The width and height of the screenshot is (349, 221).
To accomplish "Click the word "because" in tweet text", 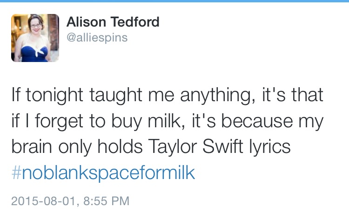I will (x=257, y=120).
